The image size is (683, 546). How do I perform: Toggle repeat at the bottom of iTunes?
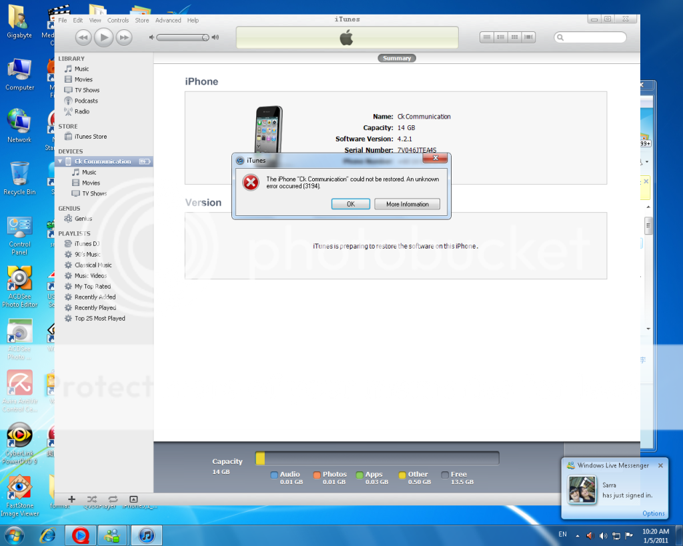(113, 499)
